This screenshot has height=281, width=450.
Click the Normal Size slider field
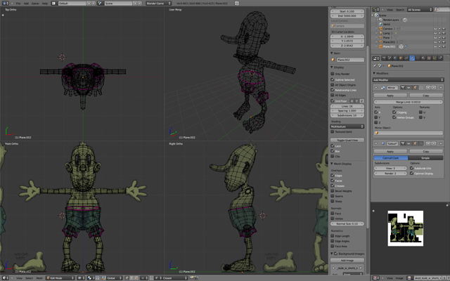coord(347,223)
